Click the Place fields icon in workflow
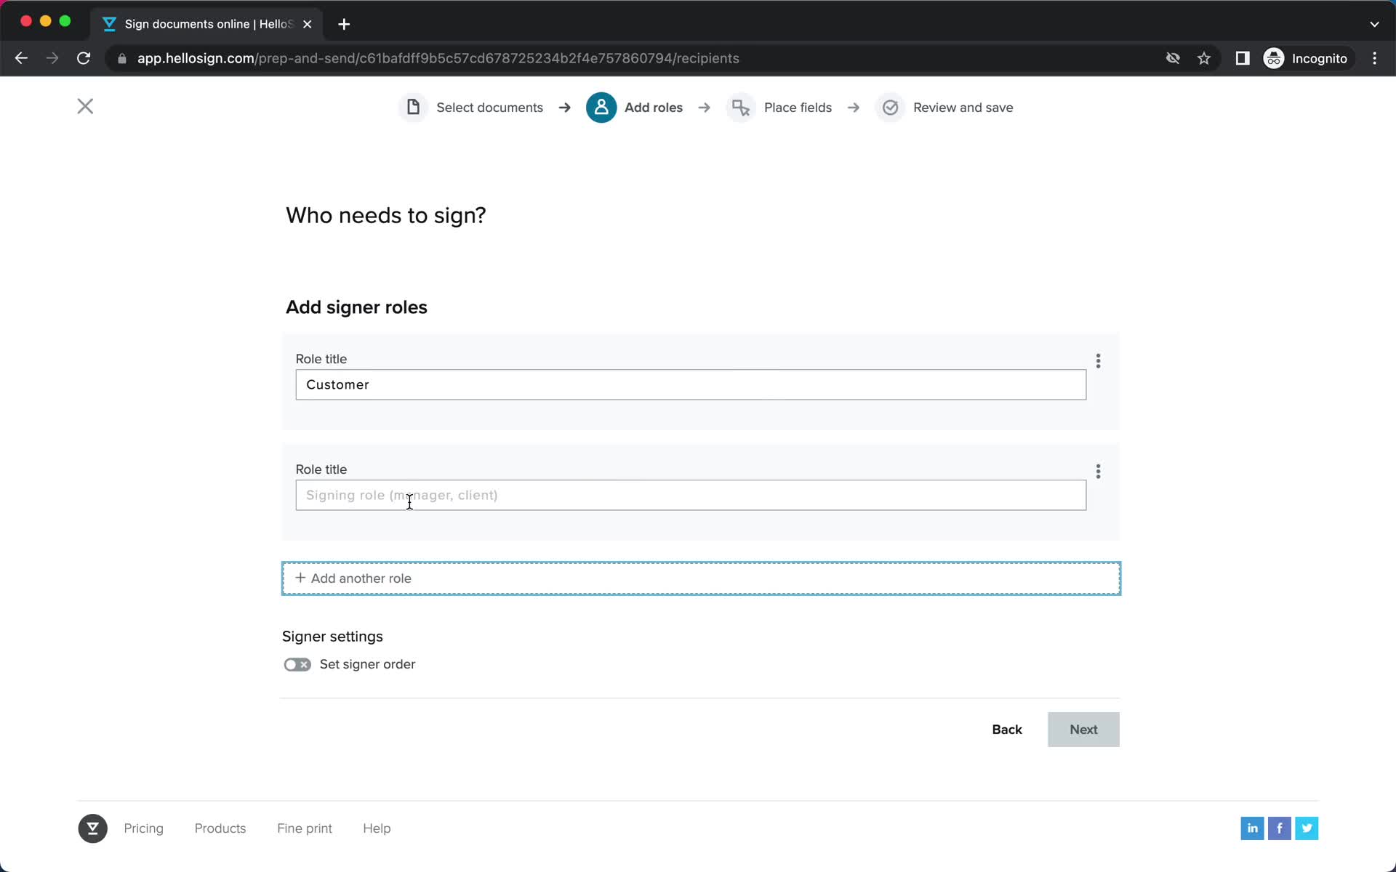 (739, 108)
